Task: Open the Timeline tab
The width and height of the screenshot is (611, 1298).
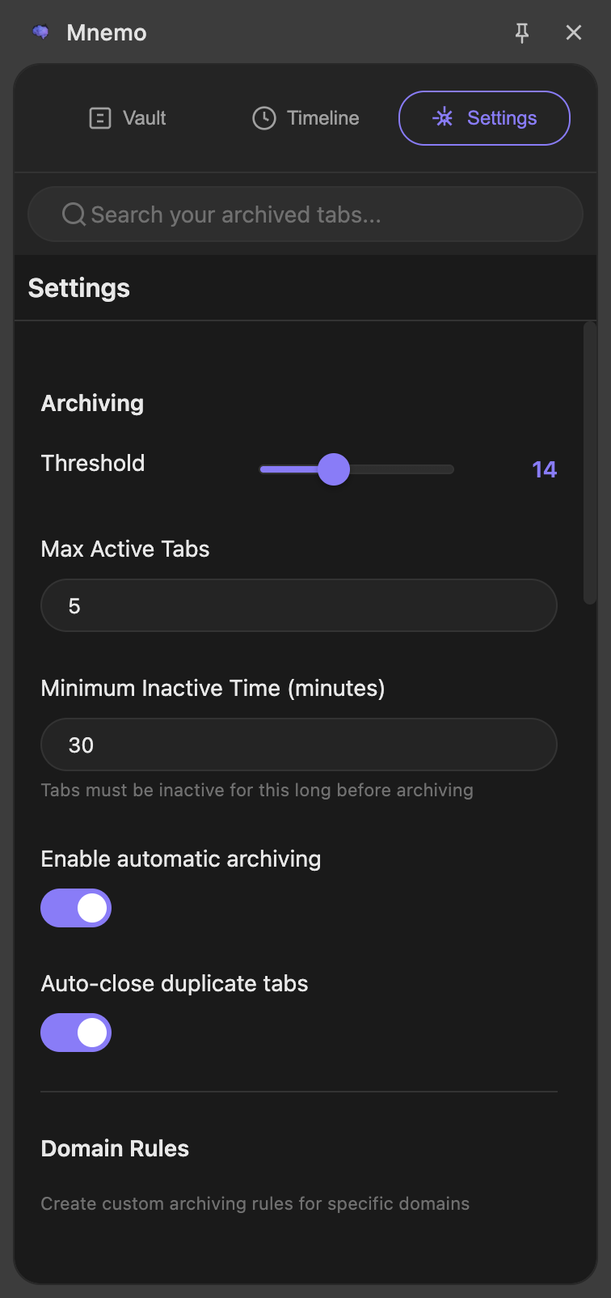Action: pos(305,117)
